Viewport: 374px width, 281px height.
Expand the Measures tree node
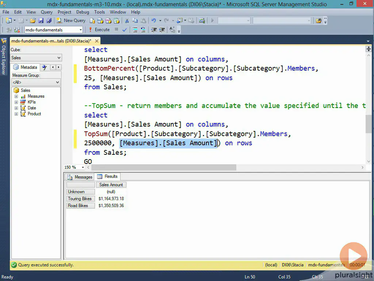(16, 96)
